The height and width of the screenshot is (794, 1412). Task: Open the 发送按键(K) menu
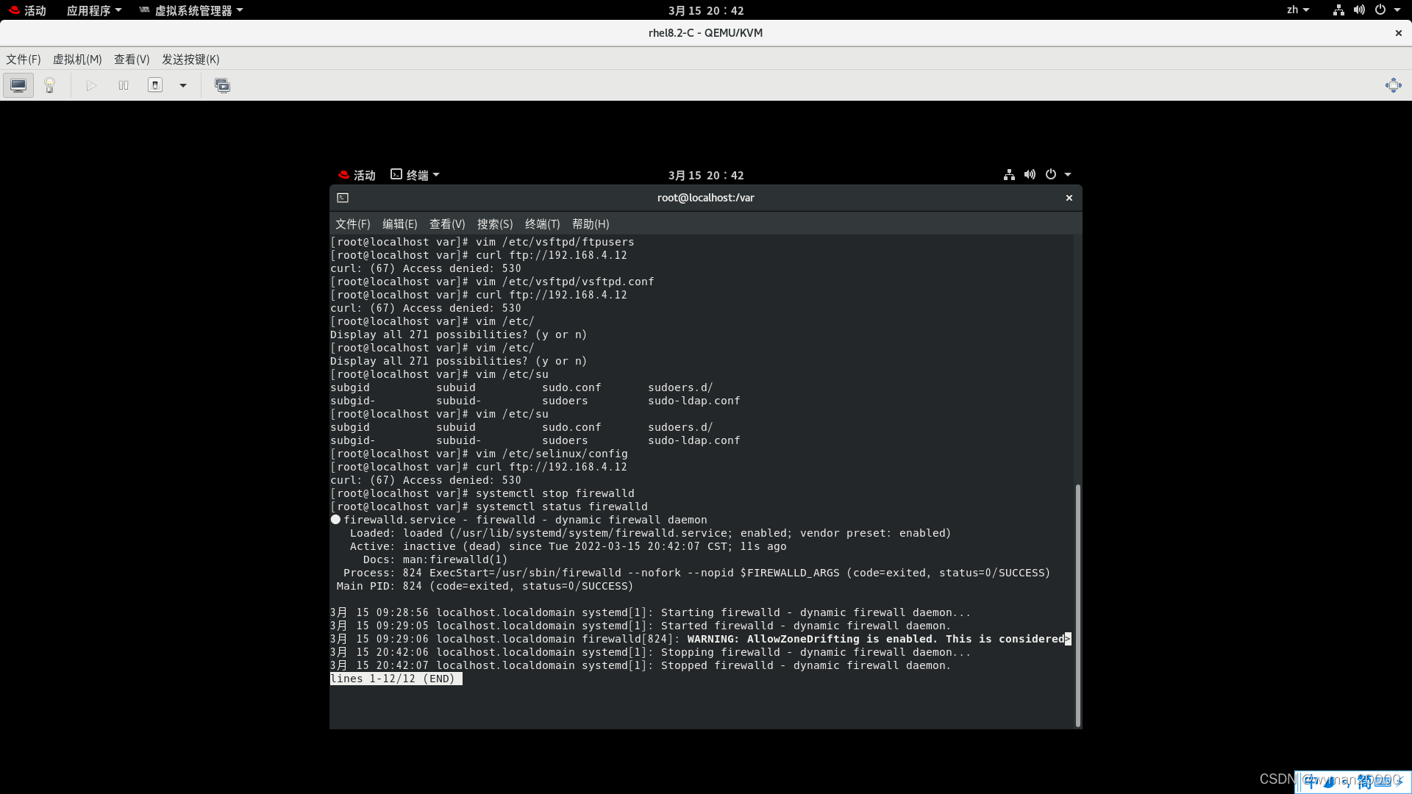click(190, 59)
